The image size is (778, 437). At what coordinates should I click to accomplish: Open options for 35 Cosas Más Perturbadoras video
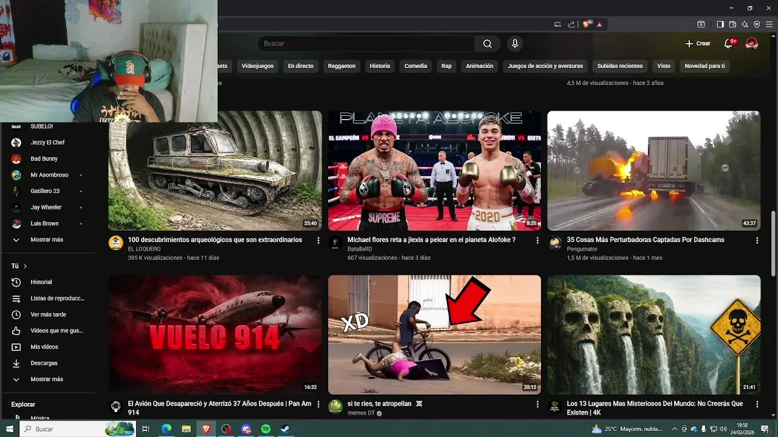(x=757, y=240)
